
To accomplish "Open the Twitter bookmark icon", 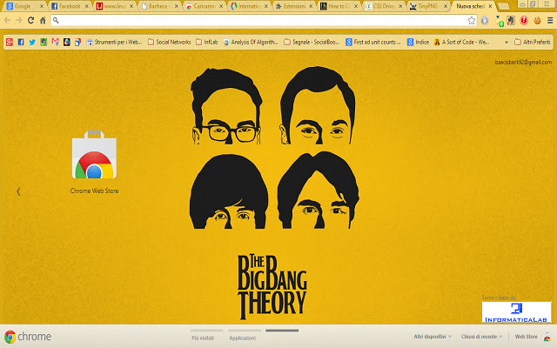I will tap(32, 43).
